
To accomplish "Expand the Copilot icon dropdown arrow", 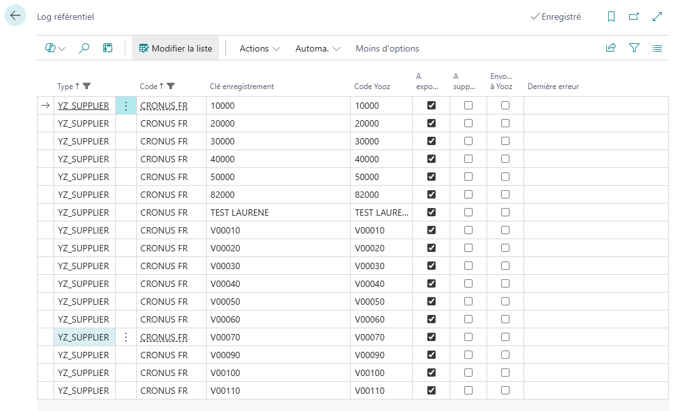I will (x=62, y=49).
